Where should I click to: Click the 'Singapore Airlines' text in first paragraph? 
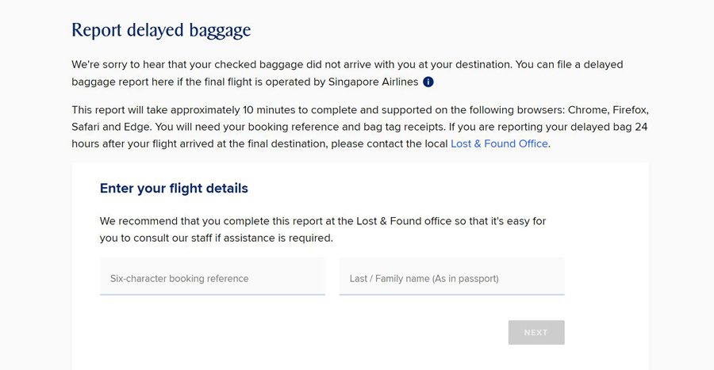tap(373, 82)
